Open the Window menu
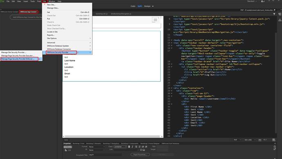Image resolution: width=282 pixels, height=159 pixels. 52,1
